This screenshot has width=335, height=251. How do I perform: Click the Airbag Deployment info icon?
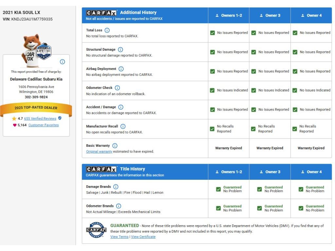[x=121, y=69]
